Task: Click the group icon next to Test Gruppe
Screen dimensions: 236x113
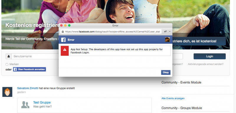Action: pyautogui.click(x=25, y=105)
